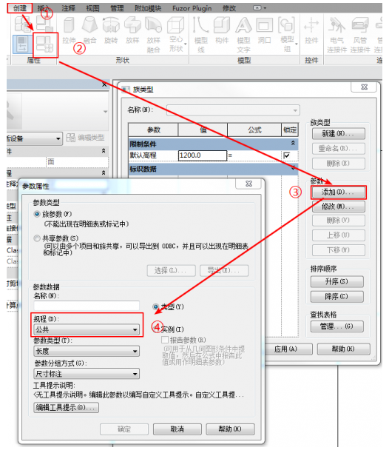Select the 融合 blend tool
Viewport: 389px width, 456px height.
click(x=89, y=30)
